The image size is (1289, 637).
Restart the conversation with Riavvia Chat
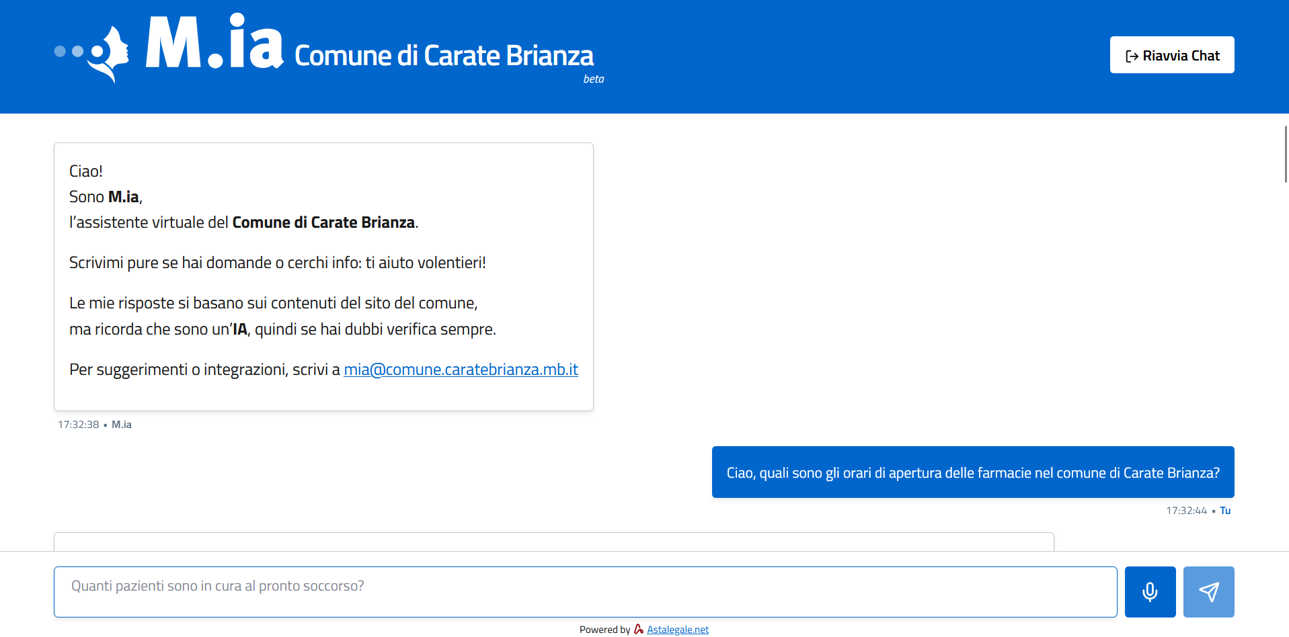(1171, 55)
